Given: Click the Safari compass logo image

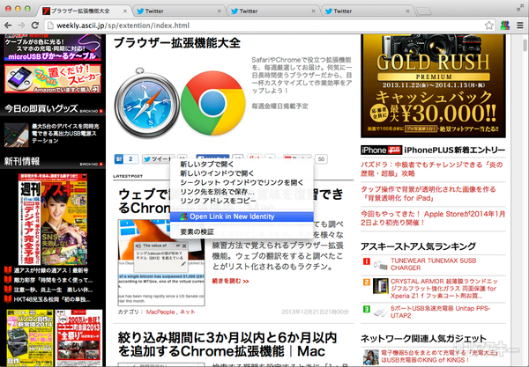Looking at the screenshot, I should pos(147,103).
